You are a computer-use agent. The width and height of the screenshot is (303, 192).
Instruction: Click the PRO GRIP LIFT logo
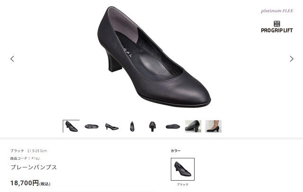pyautogui.click(x=276, y=26)
